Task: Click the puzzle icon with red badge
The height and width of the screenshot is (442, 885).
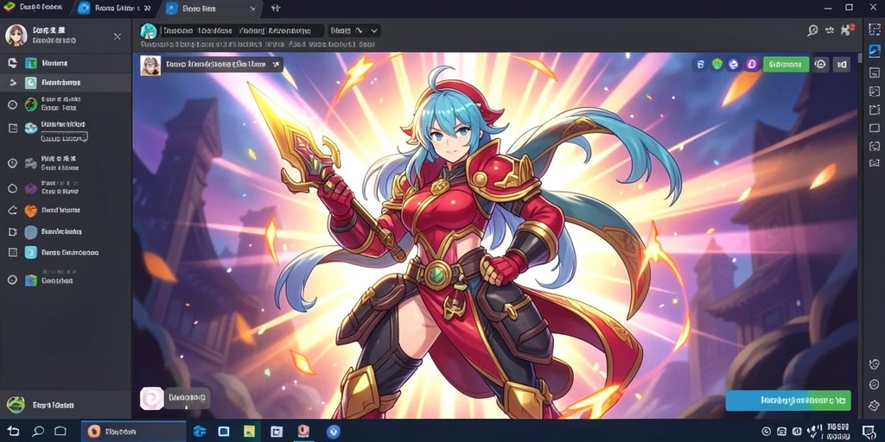Action: click(x=846, y=30)
